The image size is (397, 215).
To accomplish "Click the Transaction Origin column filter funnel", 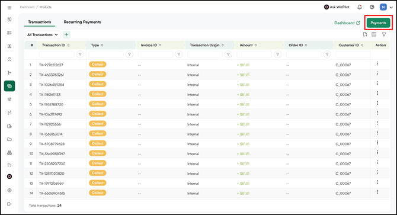I will pyautogui.click(x=228, y=54).
